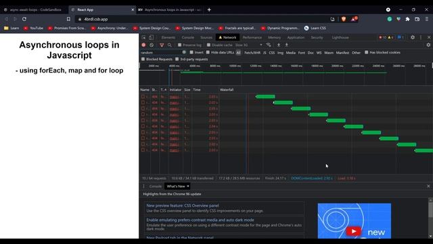Close the What's New drawer tab
433x244 pixels.
pos(188,186)
